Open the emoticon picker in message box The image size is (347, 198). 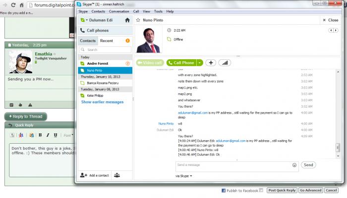pos(294,165)
